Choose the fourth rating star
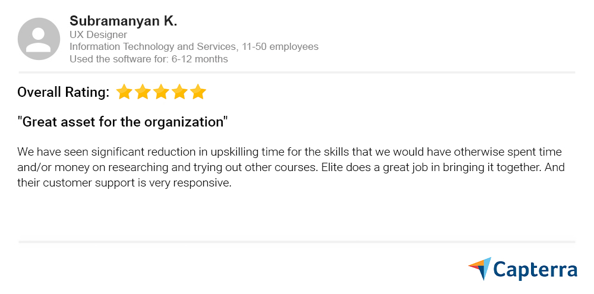This screenshot has width=594, height=294. [179, 92]
